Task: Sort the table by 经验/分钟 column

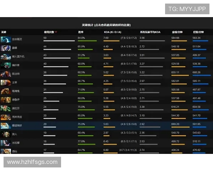Action: click(198, 32)
